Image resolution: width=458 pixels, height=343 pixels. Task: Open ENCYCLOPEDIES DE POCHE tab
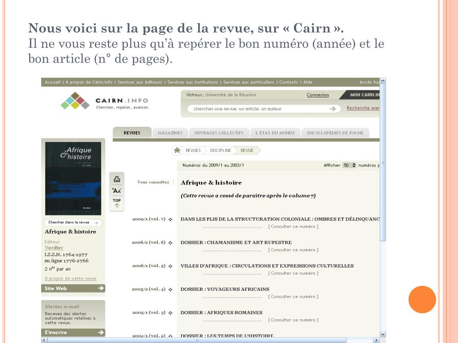335,133
